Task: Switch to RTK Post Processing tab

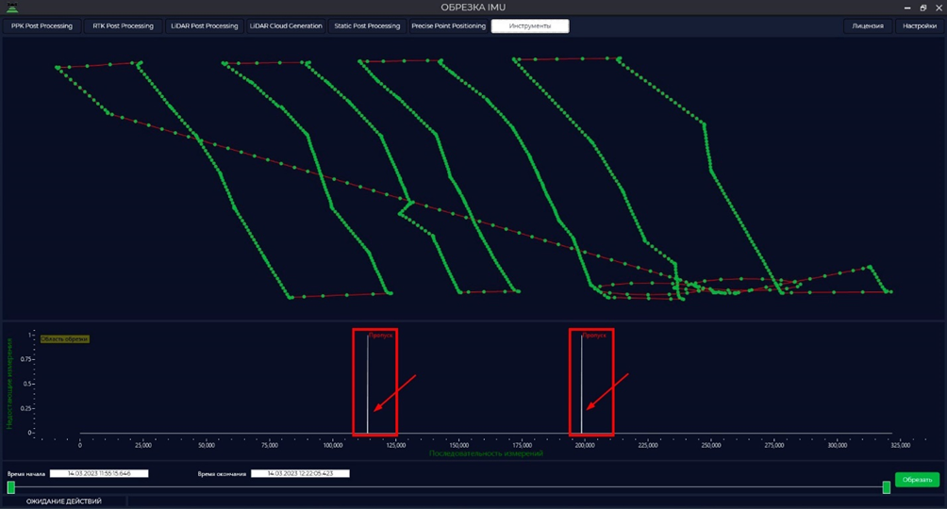Action: tap(123, 26)
